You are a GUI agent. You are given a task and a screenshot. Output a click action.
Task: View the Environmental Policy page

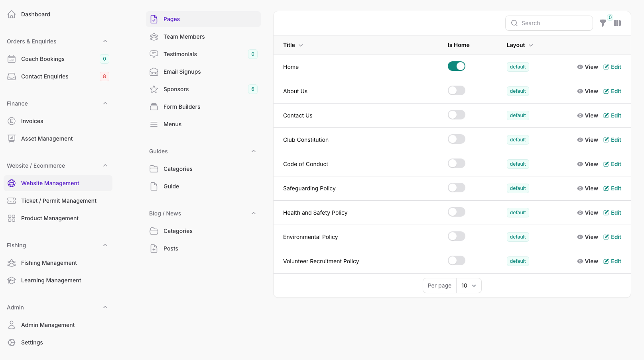[588, 237]
